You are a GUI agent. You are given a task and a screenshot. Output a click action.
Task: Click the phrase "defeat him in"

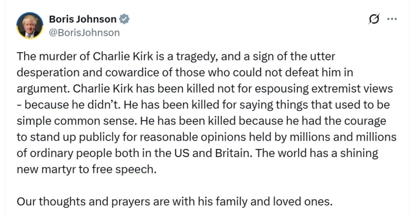319,72
